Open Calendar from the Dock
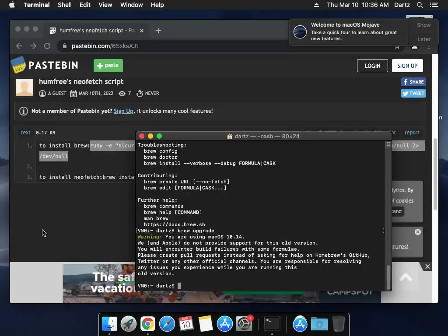Screen dimensions: 448x336 (186, 324)
